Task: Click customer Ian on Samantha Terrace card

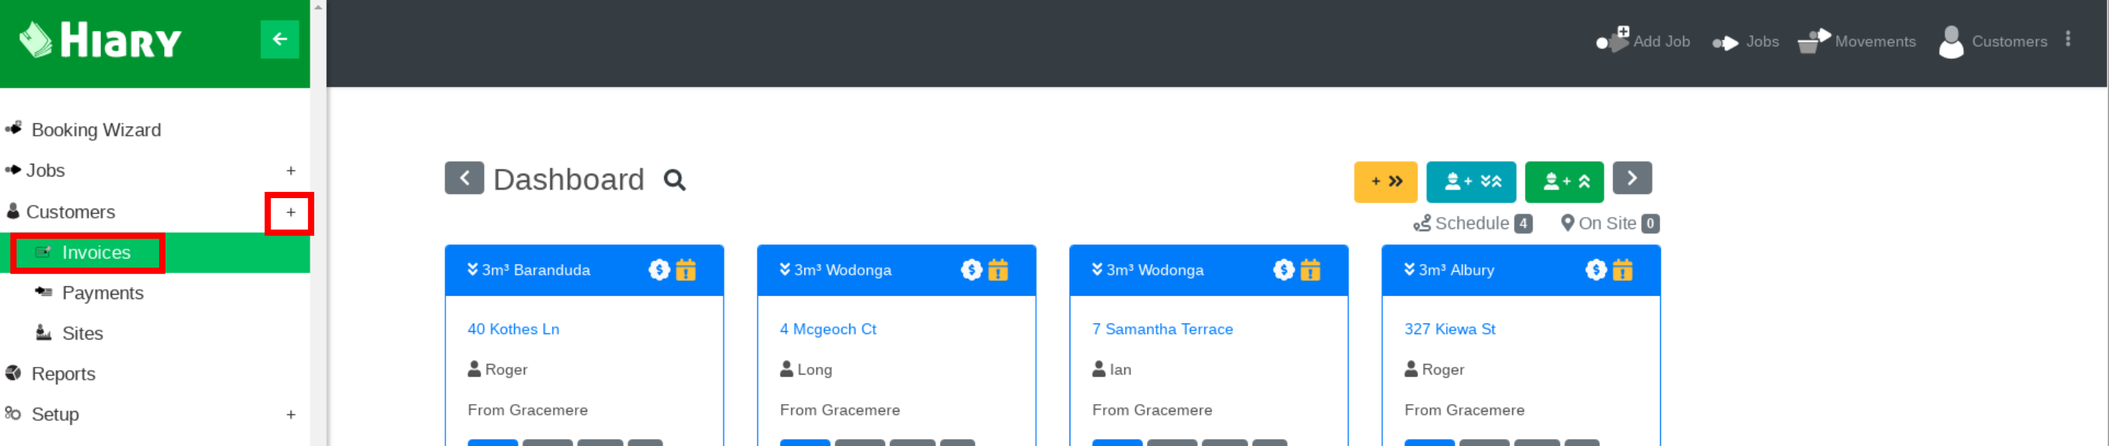Action: (1112, 369)
